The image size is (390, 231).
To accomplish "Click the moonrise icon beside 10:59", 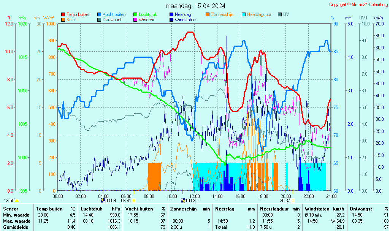I will point(183,200).
